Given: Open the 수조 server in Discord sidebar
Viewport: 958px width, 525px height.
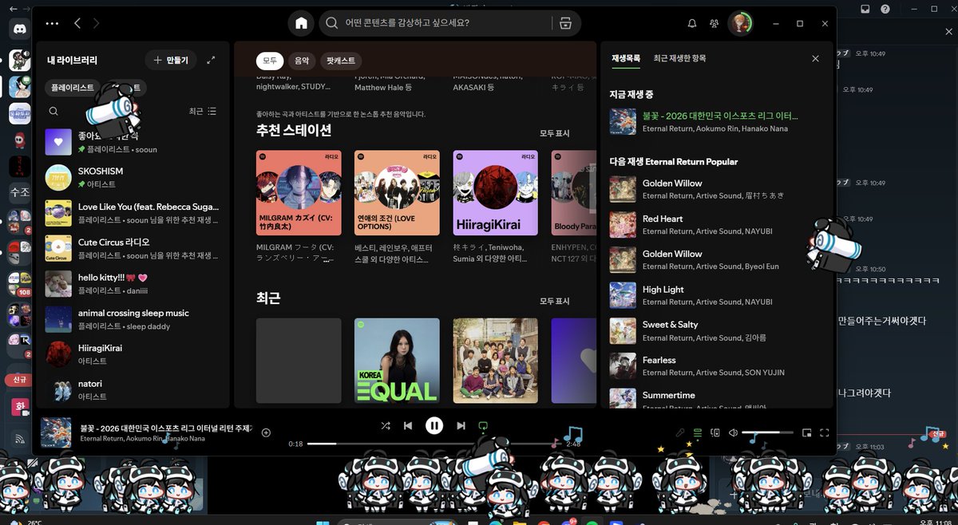Looking at the screenshot, I should (19, 192).
